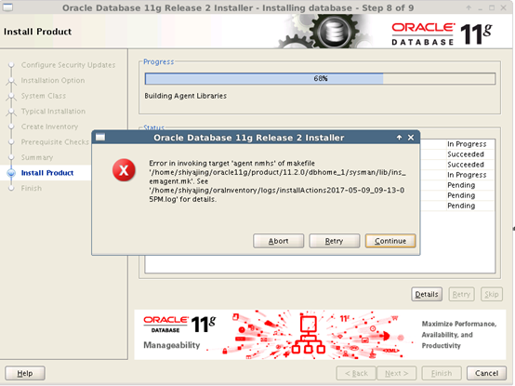This screenshot has height=386, width=515.
Task: Select Create Inventory step
Action: pos(49,126)
